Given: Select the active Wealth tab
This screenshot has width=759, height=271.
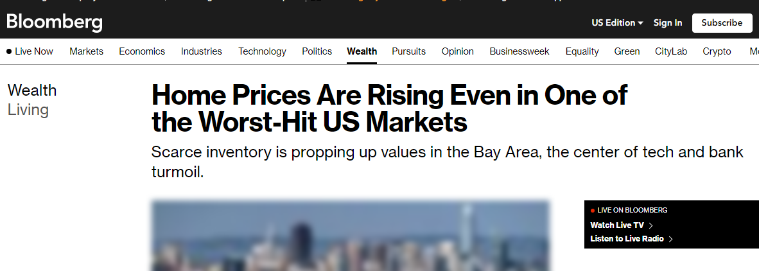Looking at the screenshot, I should point(362,51).
